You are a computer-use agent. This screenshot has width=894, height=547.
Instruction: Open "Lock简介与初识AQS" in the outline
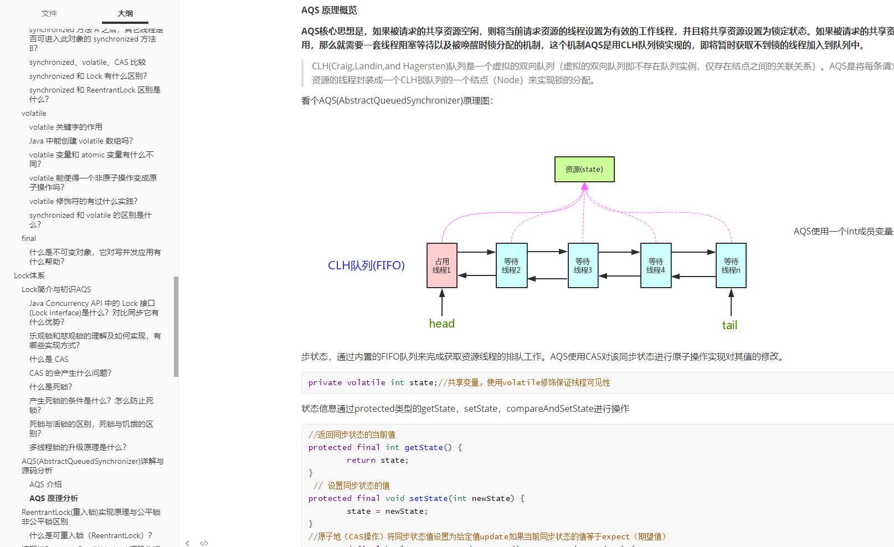click(x=56, y=289)
